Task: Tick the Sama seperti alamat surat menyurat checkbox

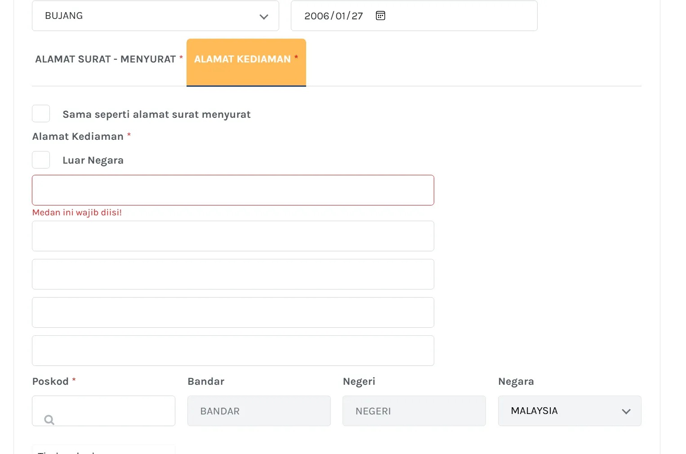Action: pos(41,114)
